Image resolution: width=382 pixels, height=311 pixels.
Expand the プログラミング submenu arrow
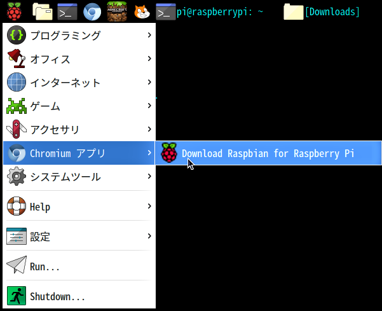149,35
